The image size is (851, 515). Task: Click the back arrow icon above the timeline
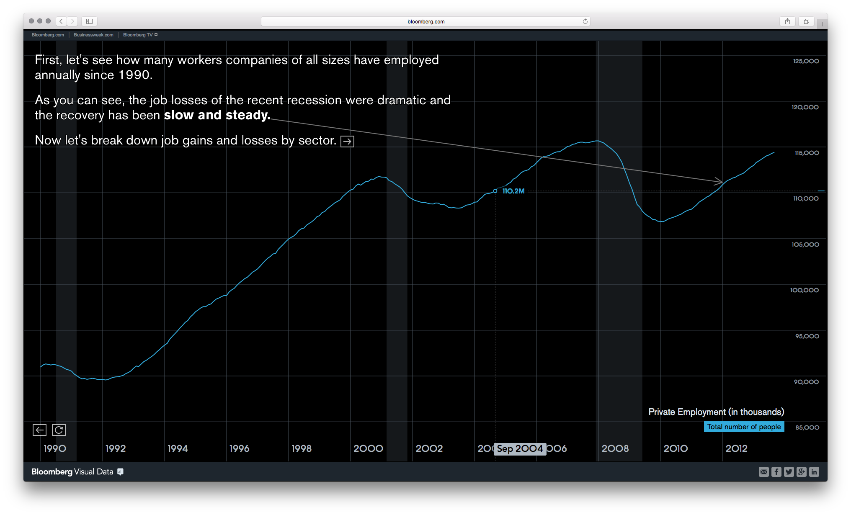point(39,430)
